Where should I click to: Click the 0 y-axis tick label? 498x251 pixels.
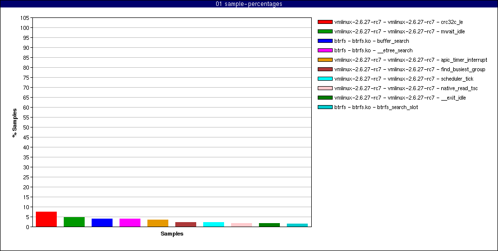tap(28, 227)
